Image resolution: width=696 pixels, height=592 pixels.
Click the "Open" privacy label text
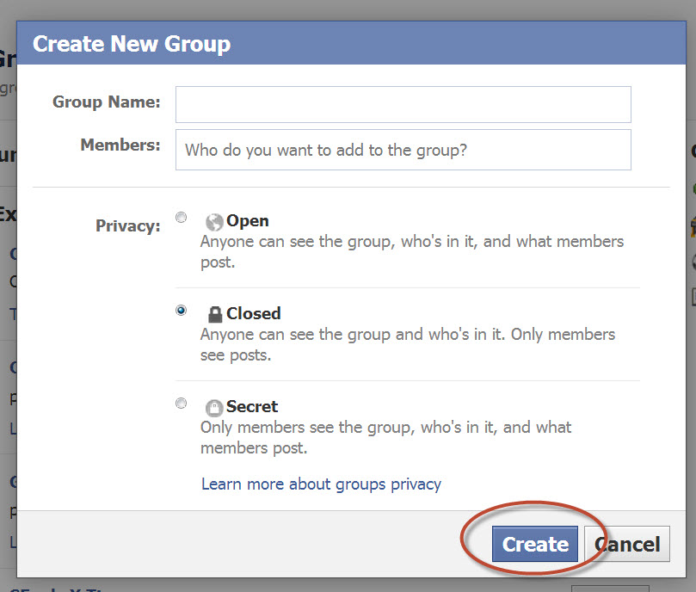247,220
